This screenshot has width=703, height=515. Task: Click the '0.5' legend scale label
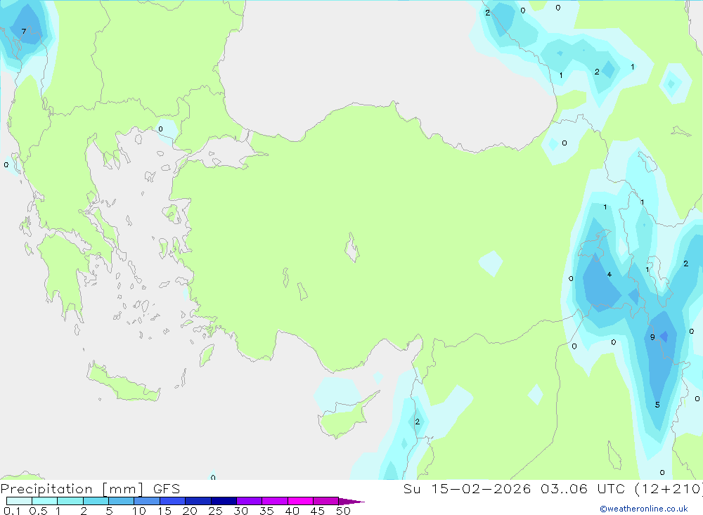[39, 511]
